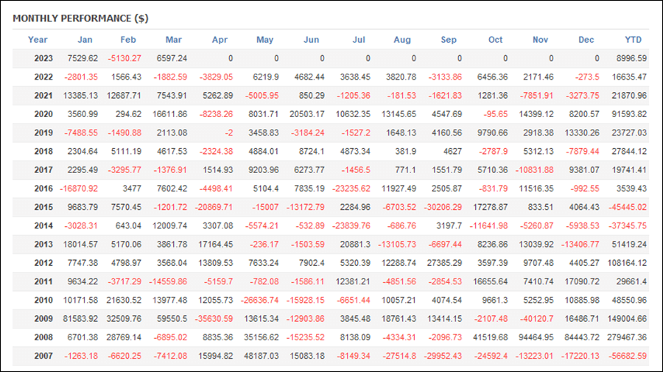Click the 2008 YTD value 279467.36
This screenshot has width=663, height=372.
point(627,337)
